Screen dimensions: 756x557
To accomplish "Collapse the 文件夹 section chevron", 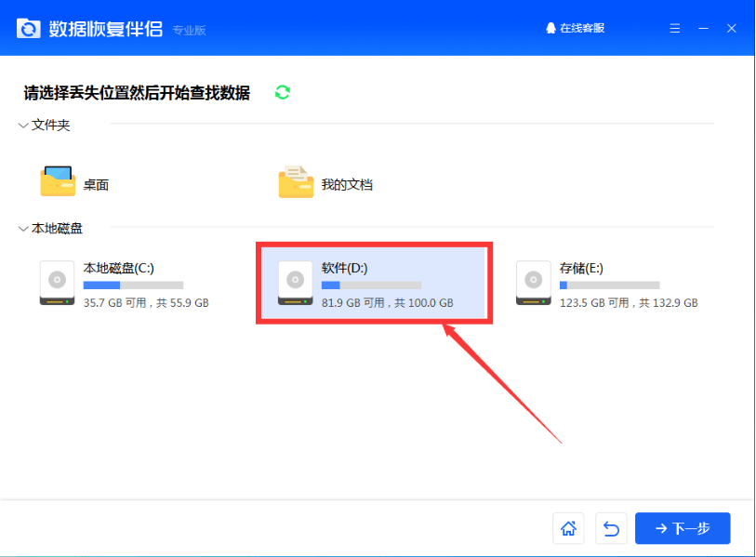I will 23,126.
